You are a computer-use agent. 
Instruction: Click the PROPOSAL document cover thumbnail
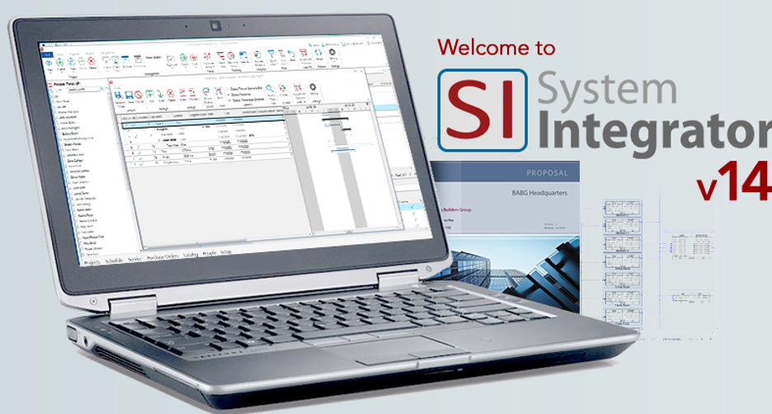[x=505, y=237]
